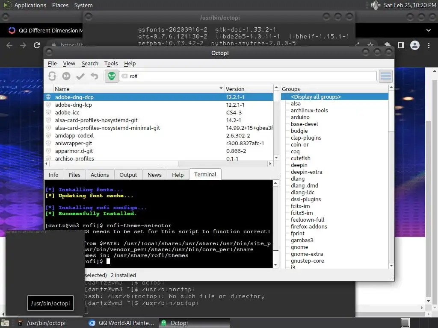Screen dimensions: 438x328
Task: Select the amdapp-codexl package
Action: [x=159, y=135]
